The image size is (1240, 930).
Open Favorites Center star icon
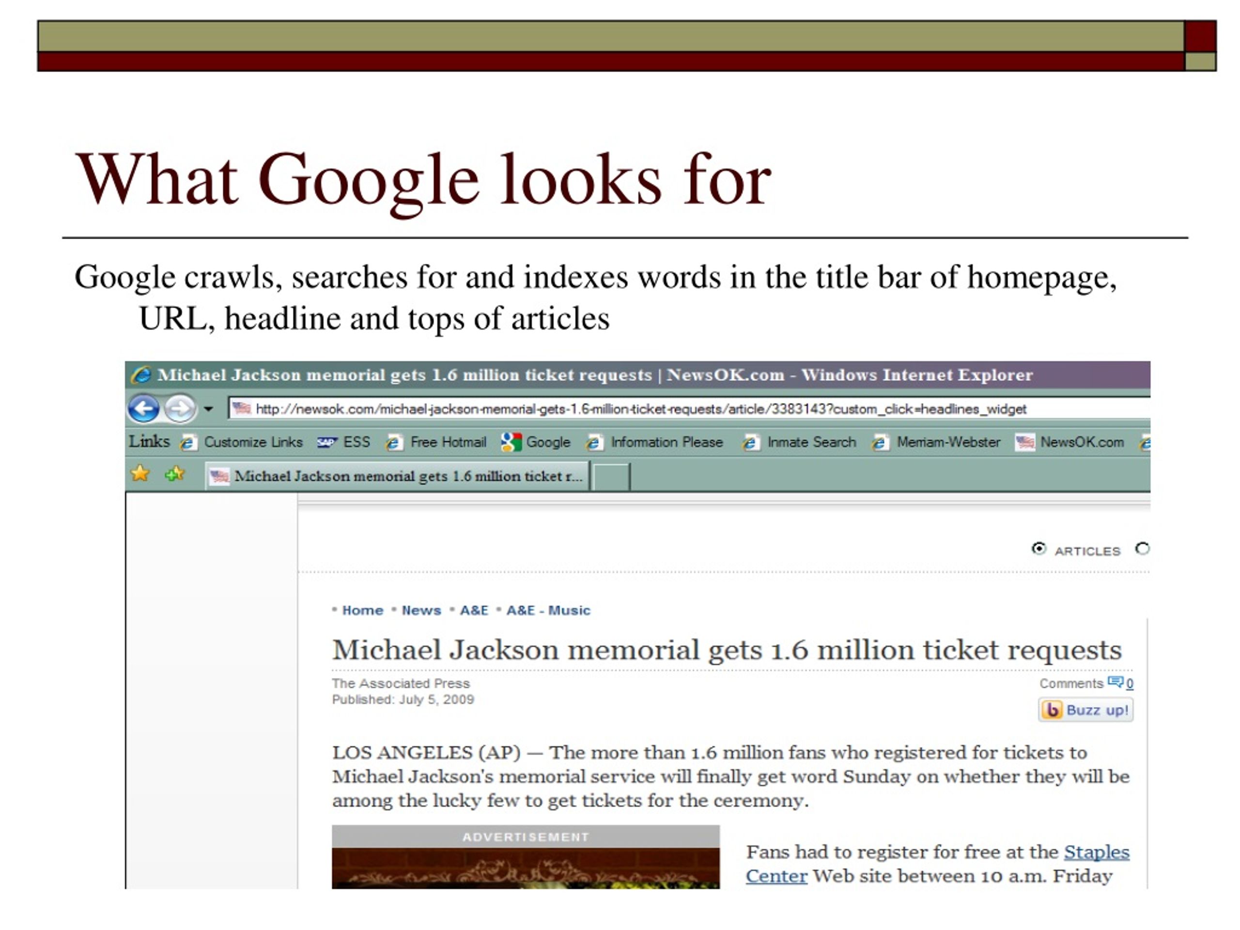tap(140, 474)
